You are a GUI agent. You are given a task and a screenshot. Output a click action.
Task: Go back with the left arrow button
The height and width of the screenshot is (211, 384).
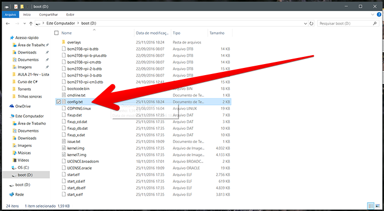tap(8, 24)
